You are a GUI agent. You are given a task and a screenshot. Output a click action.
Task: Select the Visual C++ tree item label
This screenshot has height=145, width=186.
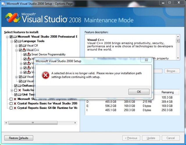[x=33, y=50]
